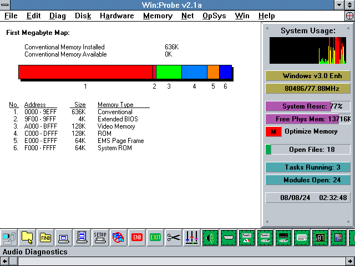Click the horizontal scrollbar thumb
355x266 pixels.
point(13,262)
